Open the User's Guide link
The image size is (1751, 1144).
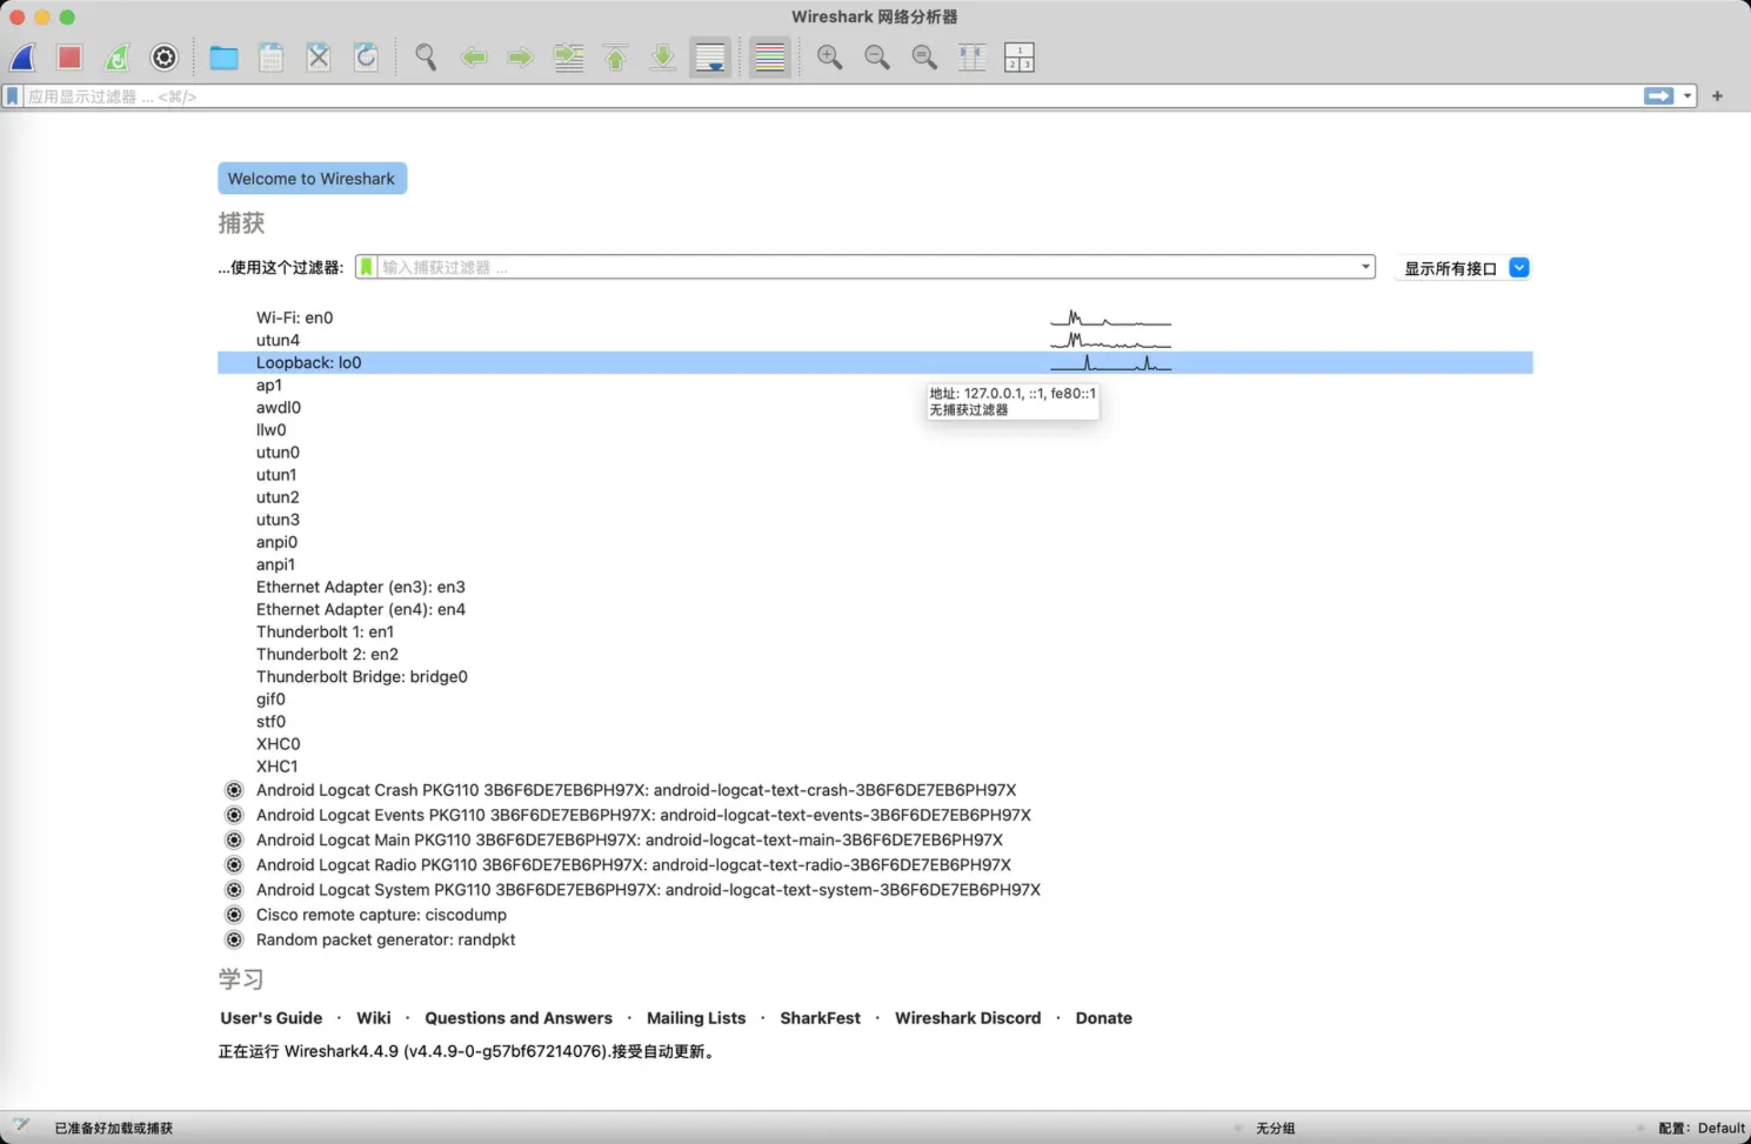pos(270,1018)
